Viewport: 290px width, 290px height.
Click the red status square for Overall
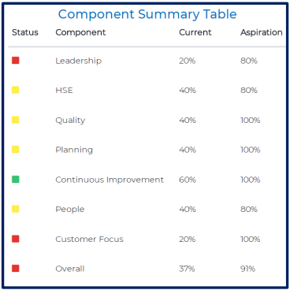coord(16,269)
